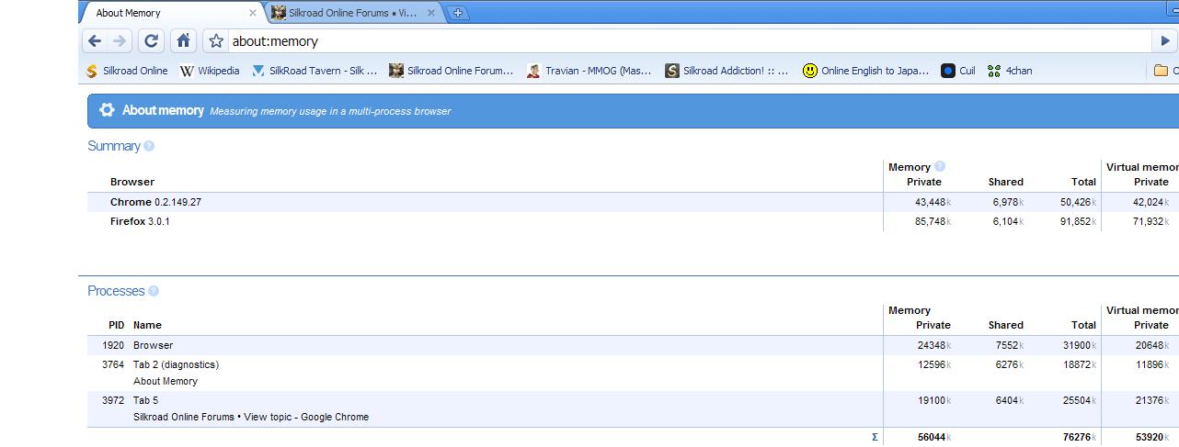The height and width of the screenshot is (447, 1179).
Task: Focus the about:memory address bar
Action: pyautogui.click(x=688, y=40)
